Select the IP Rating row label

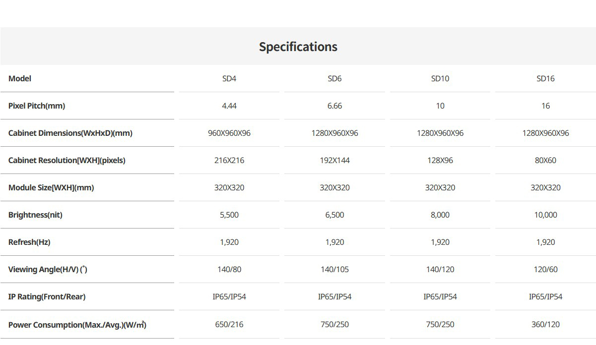click(47, 296)
